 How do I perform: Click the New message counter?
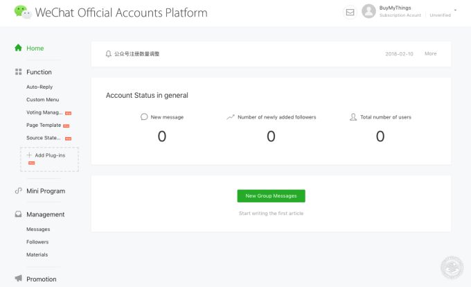pos(161,136)
